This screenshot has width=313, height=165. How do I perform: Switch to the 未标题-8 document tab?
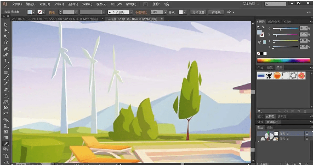click(x=132, y=19)
